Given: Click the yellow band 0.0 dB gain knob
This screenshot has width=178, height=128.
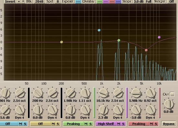Looking at the screenshot, I should (x=38, y=110).
